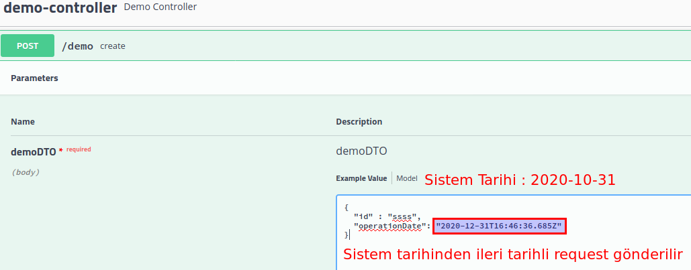Click the "Demo Controller" description text
Viewport: 691px width, 270px height.
point(160,7)
